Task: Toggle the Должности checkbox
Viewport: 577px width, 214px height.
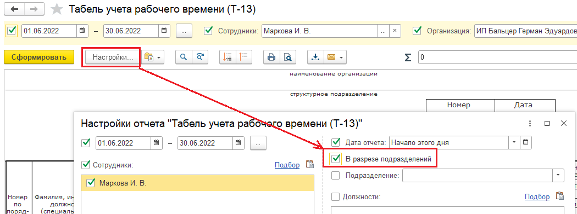Action: click(x=336, y=197)
